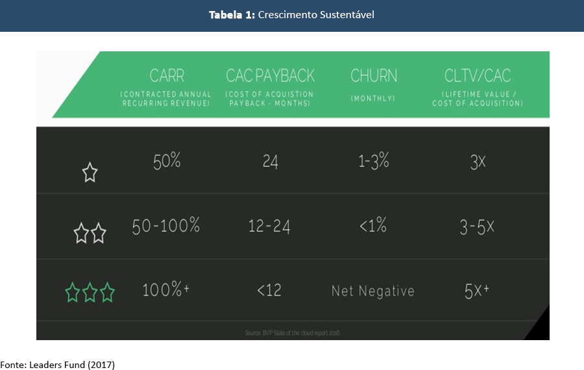Click the left star of the two-star rating

coord(81,233)
